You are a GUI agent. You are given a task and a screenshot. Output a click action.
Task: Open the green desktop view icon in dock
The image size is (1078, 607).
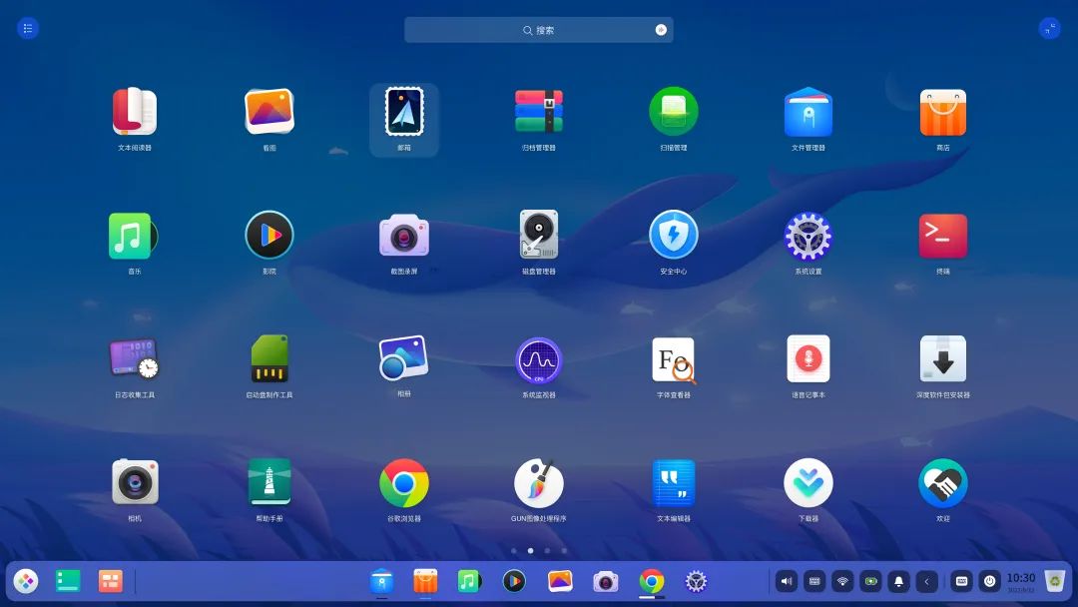(x=68, y=581)
